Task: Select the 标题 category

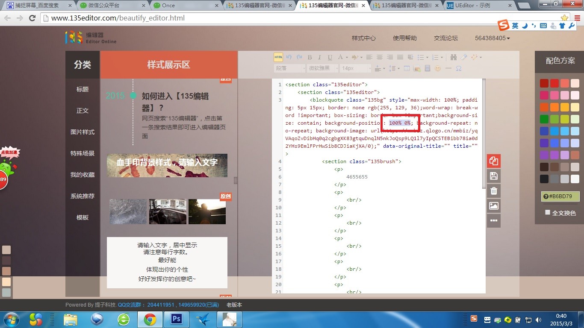Action: 83,89
